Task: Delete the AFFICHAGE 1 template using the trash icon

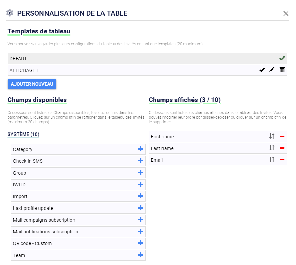Action: pyautogui.click(x=282, y=70)
